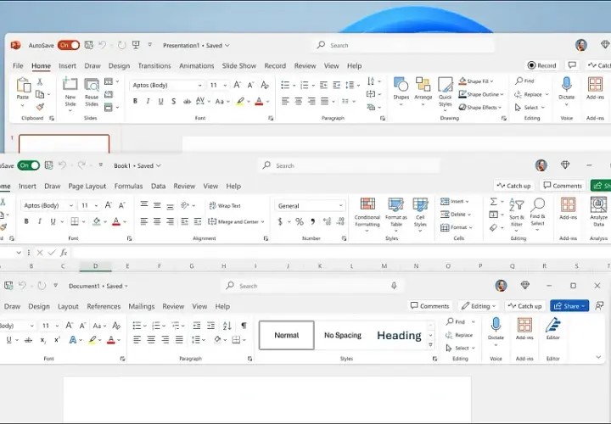Click New Slide icon in PowerPoint
This screenshot has width=611, height=424.
tap(70, 85)
